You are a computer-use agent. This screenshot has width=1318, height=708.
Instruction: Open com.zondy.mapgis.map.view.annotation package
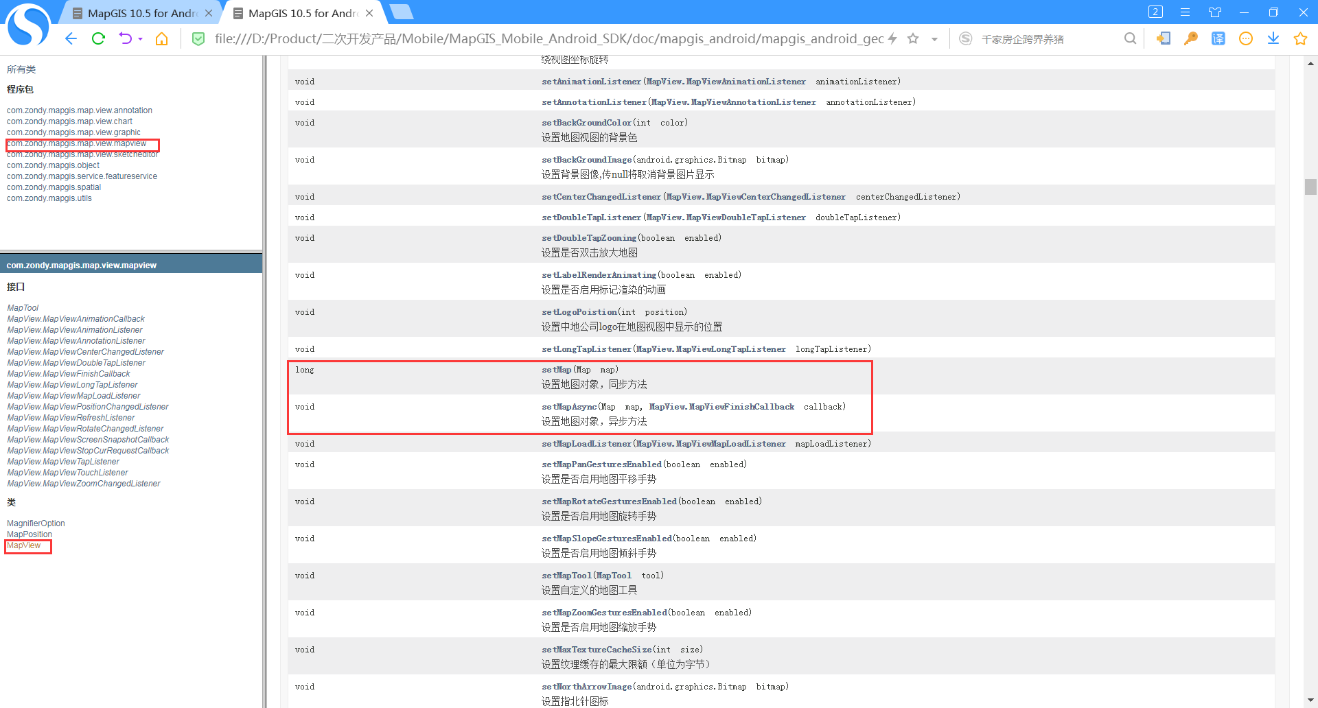80,110
